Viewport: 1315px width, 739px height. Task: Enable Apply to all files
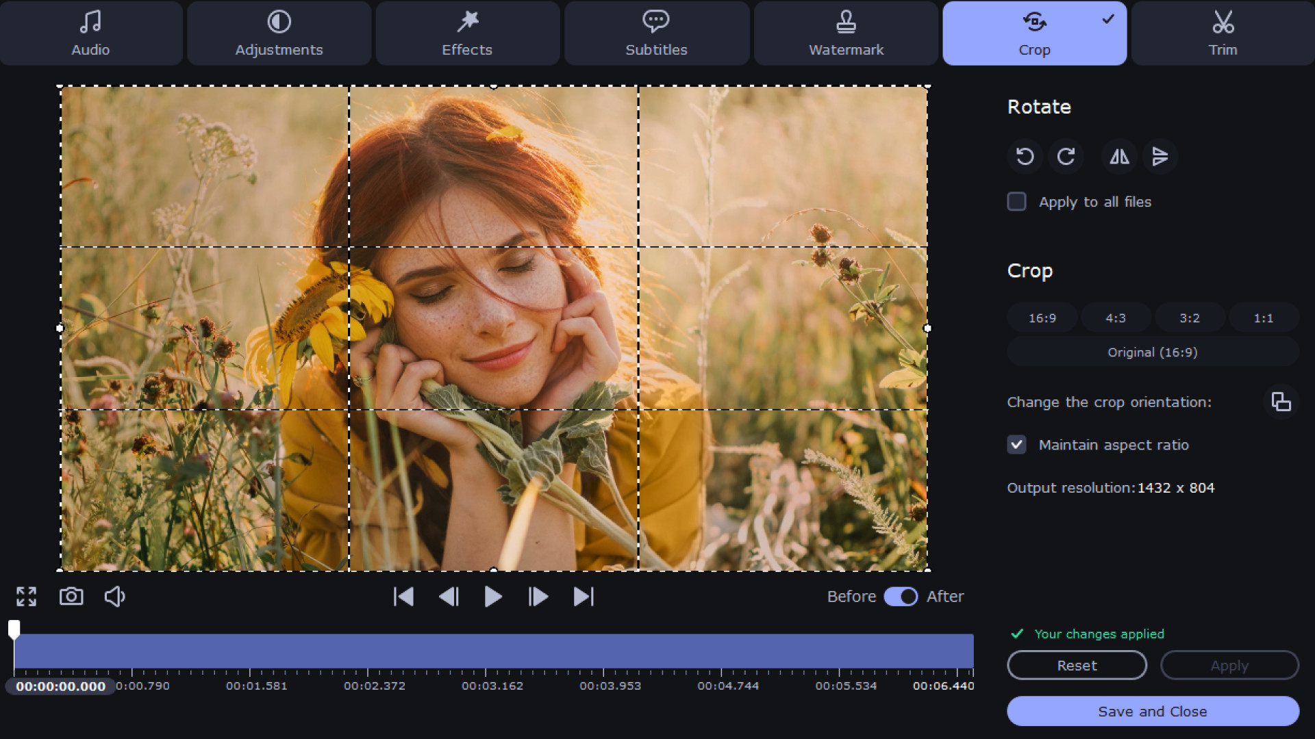tap(1017, 201)
